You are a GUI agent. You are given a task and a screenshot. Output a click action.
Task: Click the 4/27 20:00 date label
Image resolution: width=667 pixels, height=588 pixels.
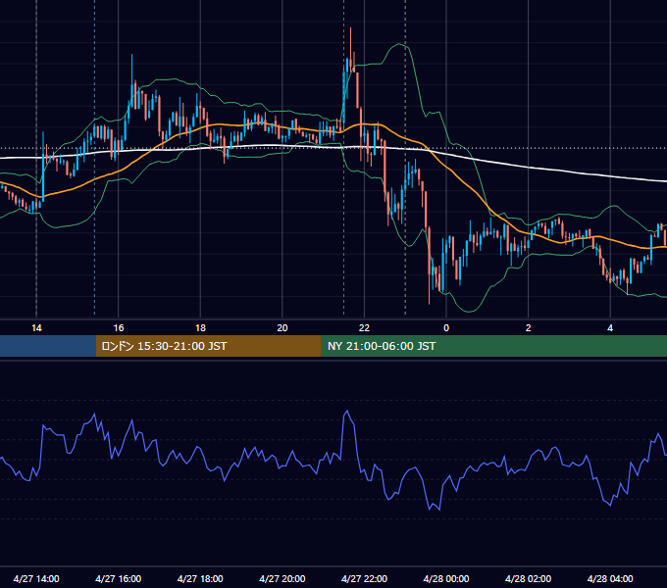[x=282, y=578]
